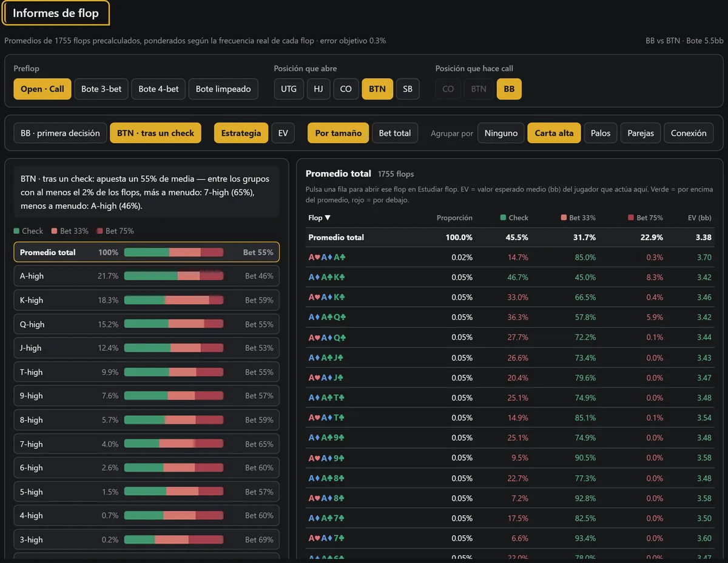Viewport: 728px width, 563px height.
Task: Select the K-high group row
Action: 146,300
